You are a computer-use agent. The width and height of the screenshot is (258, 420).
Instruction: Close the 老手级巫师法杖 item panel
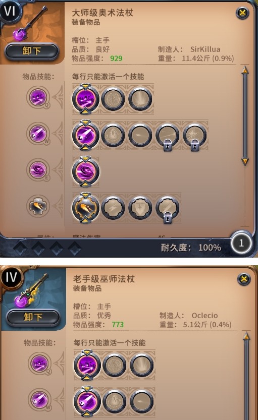(x=244, y=279)
